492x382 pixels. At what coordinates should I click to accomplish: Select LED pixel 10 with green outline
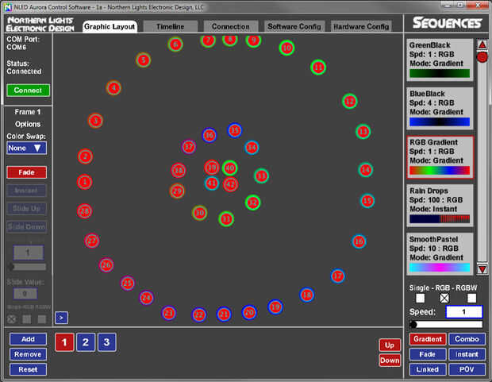[286, 48]
